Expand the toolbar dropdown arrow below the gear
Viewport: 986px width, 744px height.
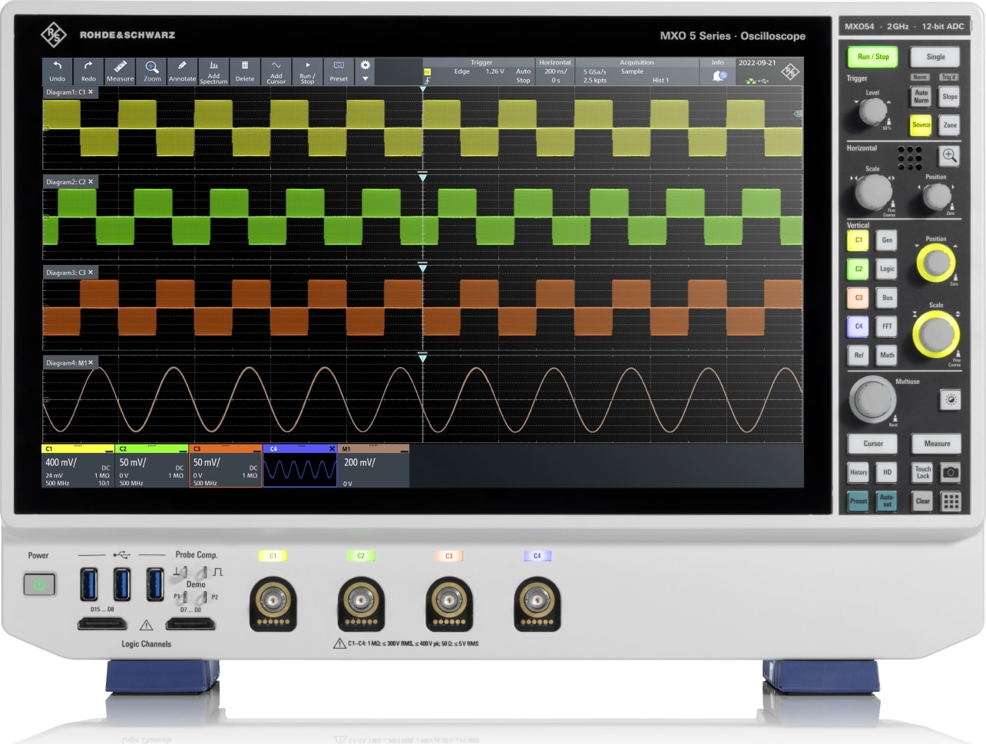[x=366, y=78]
